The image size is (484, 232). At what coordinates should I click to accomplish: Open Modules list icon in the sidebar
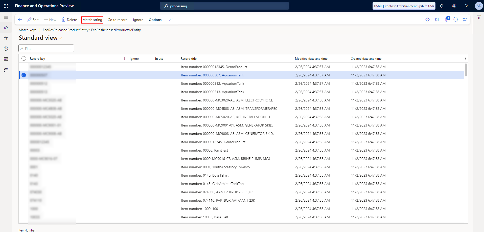(6, 70)
